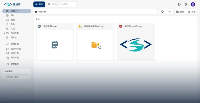Click the 图片 image icon in sidebar

pyautogui.click(x=7, y=15)
